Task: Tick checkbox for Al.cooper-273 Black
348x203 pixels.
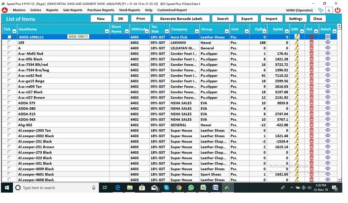Action: coord(9,152)
